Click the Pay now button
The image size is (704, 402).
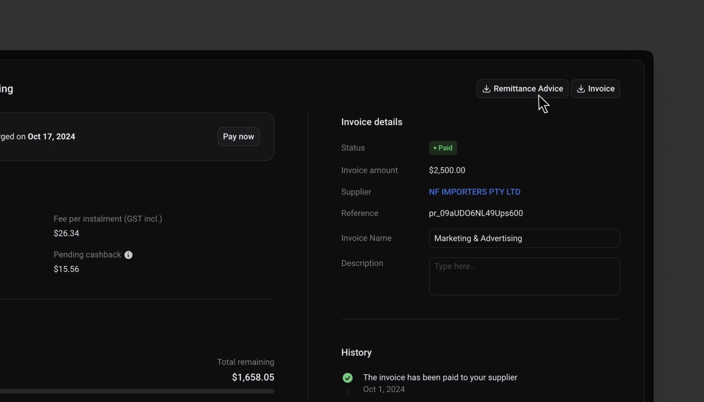(238, 137)
